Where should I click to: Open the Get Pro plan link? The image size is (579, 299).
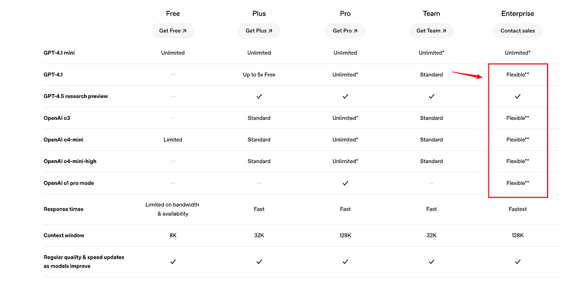[x=345, y=31]
